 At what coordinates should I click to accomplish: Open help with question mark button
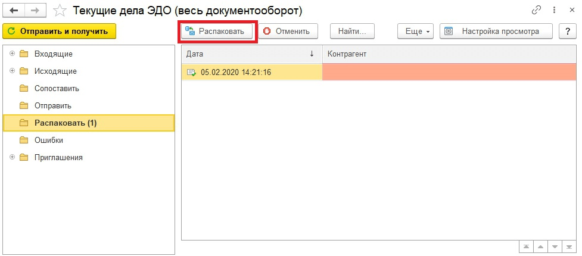click(x=568, y=31)
